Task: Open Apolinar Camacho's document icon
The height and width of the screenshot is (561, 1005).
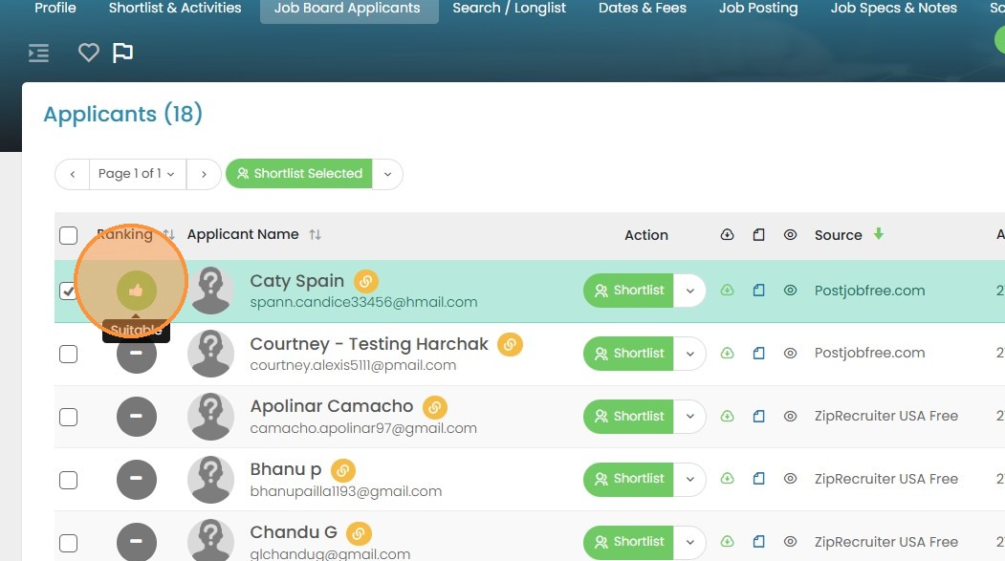Action: point(759,416)
